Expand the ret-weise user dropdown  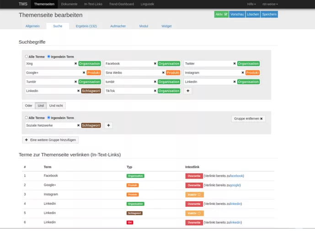[270, 4]
